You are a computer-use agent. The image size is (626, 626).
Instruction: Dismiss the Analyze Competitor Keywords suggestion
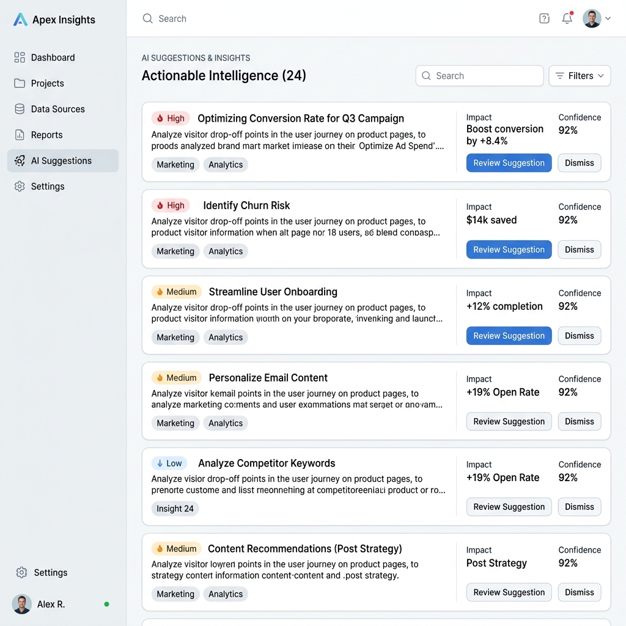click(580, 507)
